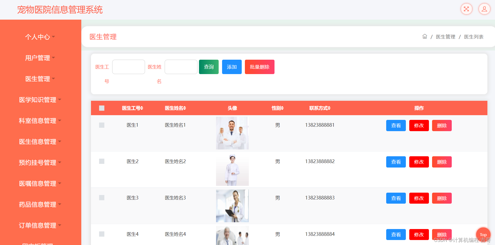Expand the 用户管理 sidebar menu
The width and height of the screenshot is (495, 245).
pyautogui.click(x=40, y=58)
